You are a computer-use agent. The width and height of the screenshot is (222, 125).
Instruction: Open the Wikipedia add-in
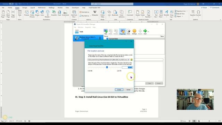point(95,13)
